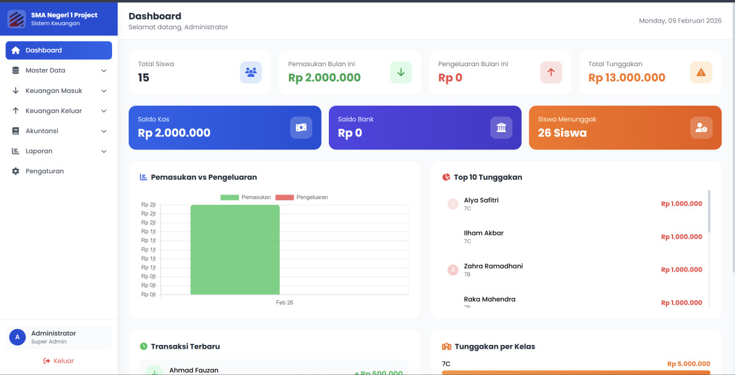Click the Saldo Bank card

click(425, 128)
